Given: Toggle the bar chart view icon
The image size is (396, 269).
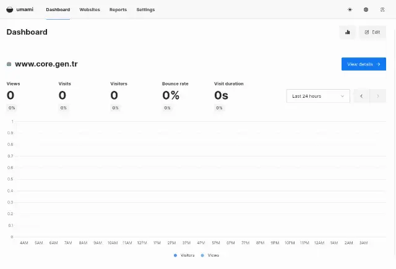Looking at the screenshot, I should click(348, 32).
